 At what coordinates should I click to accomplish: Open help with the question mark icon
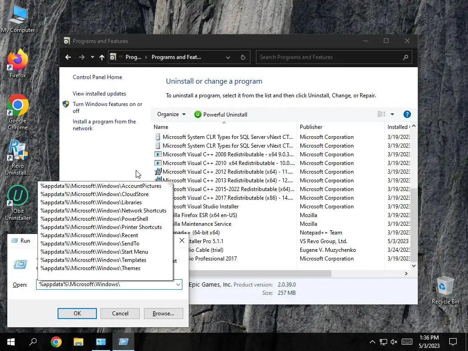pos(407,114)
